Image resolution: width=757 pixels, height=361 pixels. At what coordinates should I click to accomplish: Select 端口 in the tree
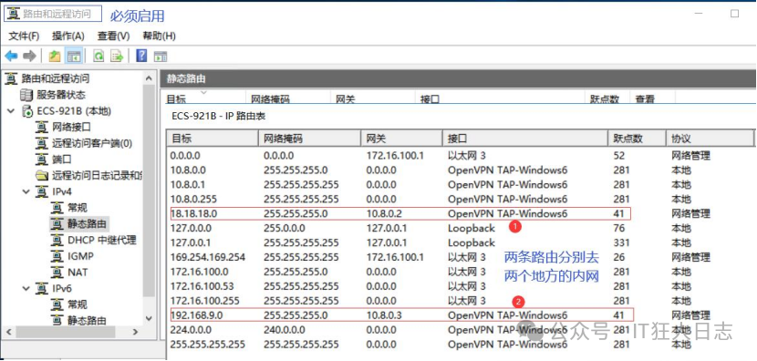62,160
